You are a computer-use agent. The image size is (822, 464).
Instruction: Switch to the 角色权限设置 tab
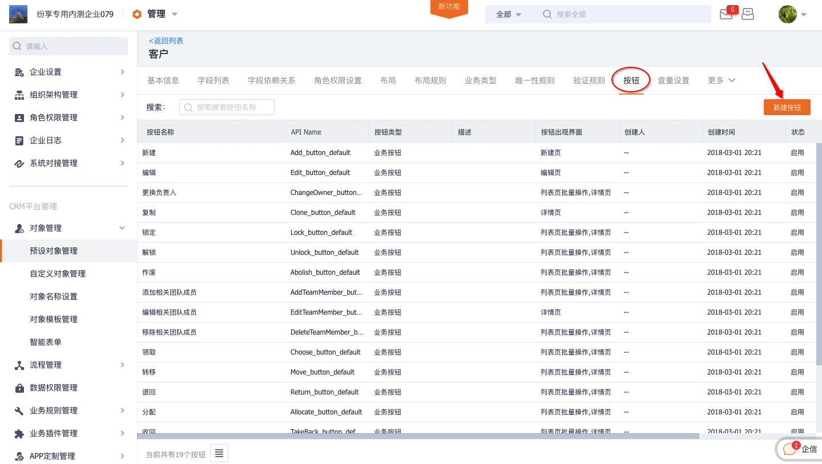338,80
